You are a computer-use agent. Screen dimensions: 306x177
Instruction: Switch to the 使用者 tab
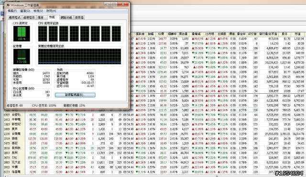point(79,18)
